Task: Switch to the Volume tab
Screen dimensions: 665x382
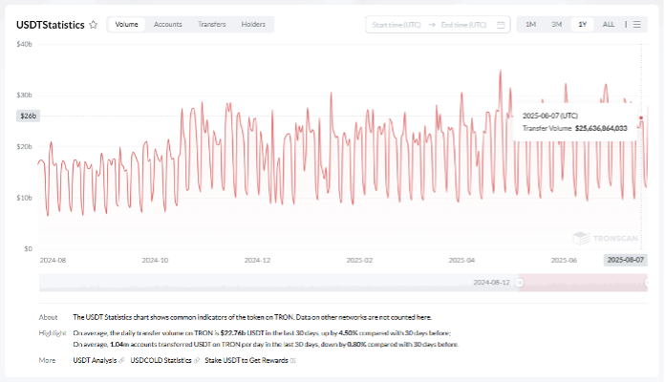Action: [126, 25]
